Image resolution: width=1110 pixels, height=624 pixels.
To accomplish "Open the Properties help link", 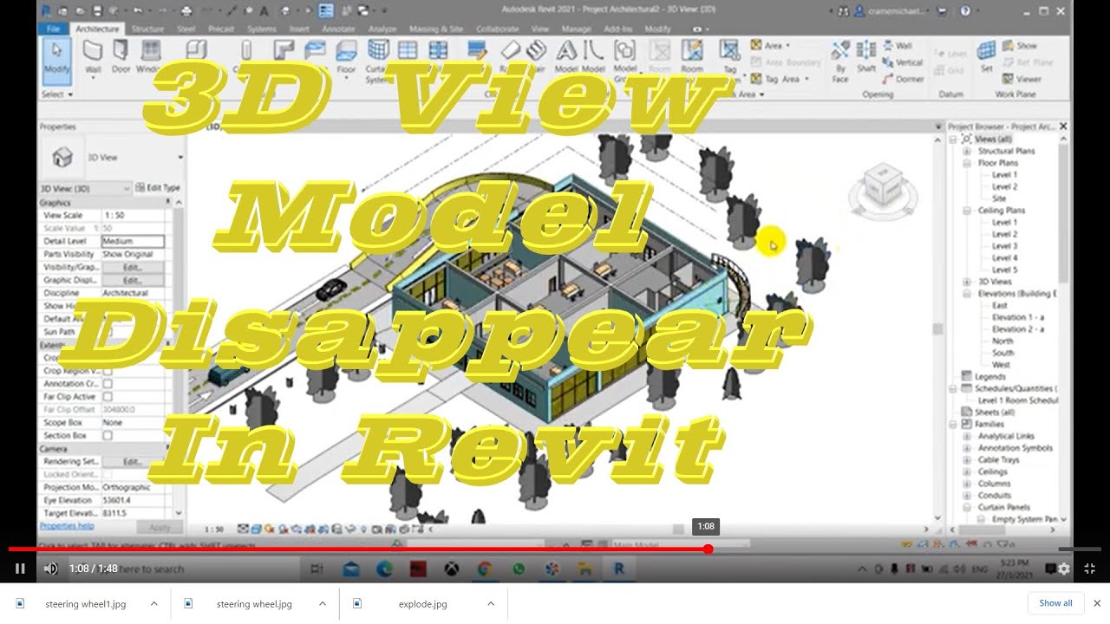I will [x=66, y=526].
